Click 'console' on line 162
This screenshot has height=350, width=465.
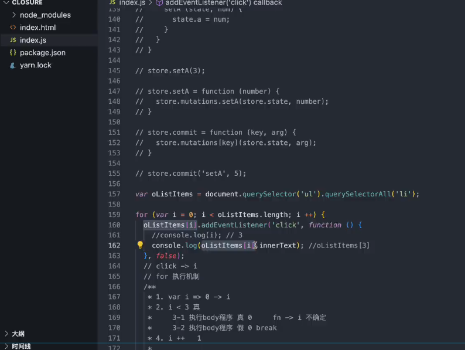pos(166,246)
